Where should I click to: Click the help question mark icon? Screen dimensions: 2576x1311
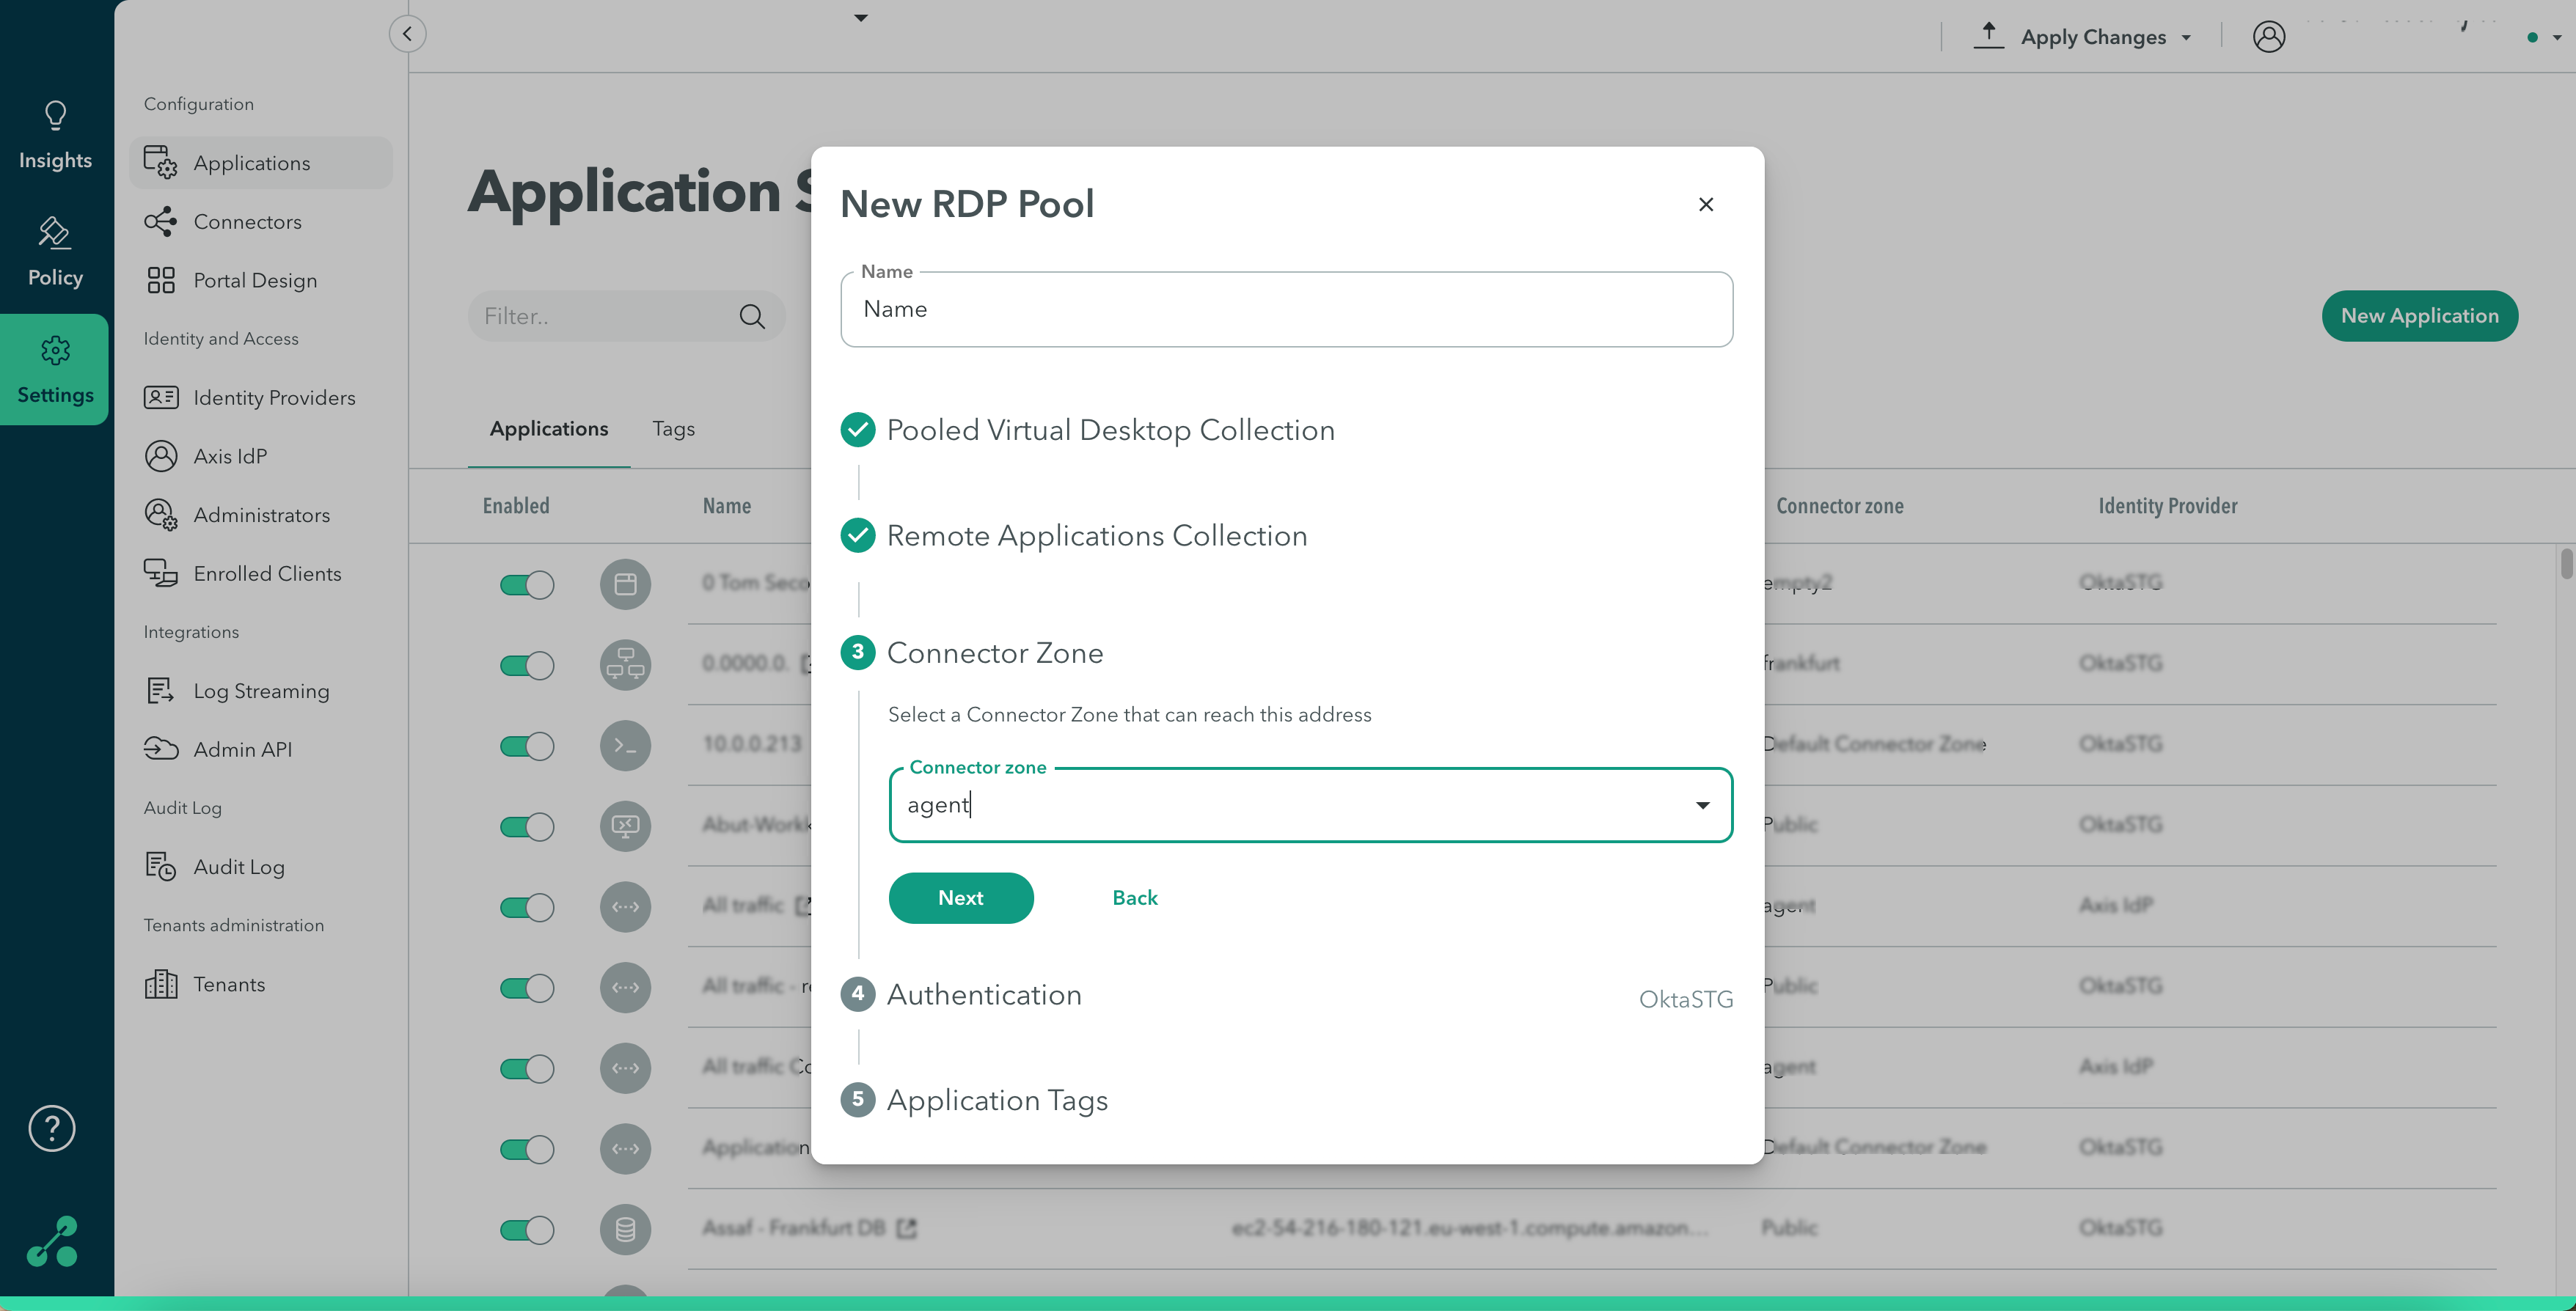[52, 1128]
